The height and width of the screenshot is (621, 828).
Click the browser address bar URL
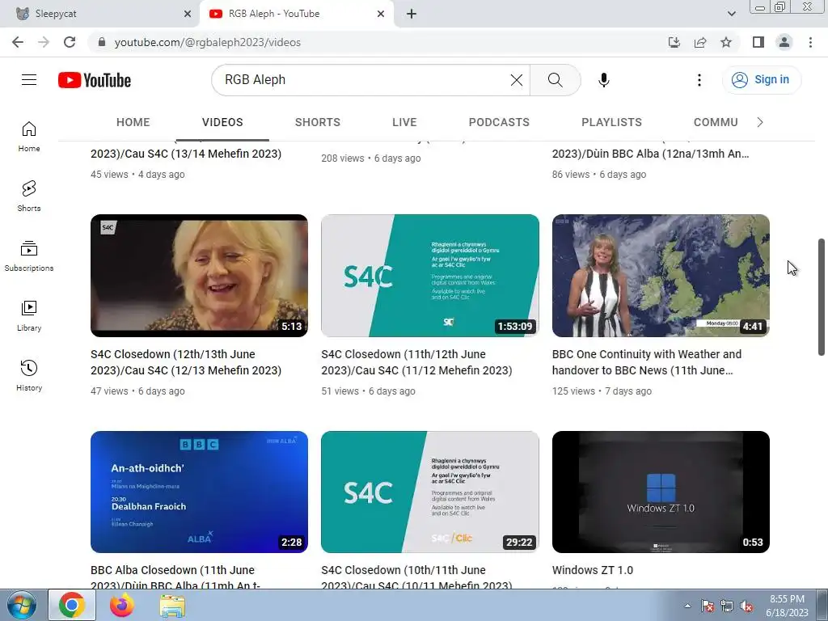click(x=208, y=42)
